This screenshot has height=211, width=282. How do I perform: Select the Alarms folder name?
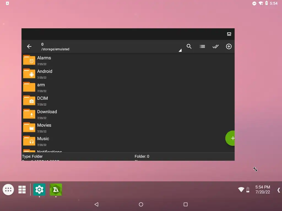pos(44,58)
